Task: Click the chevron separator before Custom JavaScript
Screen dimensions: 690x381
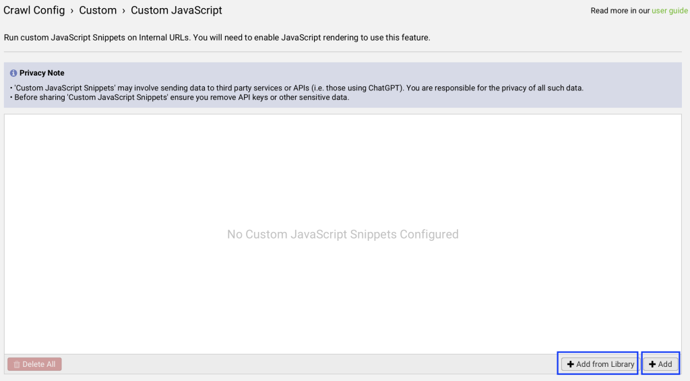Action: pyautogui.click(x=124, y=11)
